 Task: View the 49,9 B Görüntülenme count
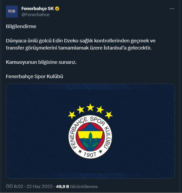pyautogui.click(x=77, y=187)
